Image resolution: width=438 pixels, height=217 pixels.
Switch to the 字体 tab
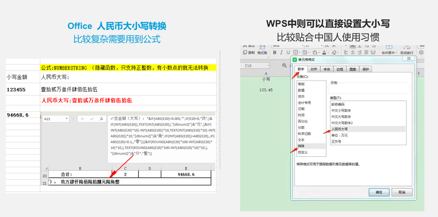pos(327,69)
